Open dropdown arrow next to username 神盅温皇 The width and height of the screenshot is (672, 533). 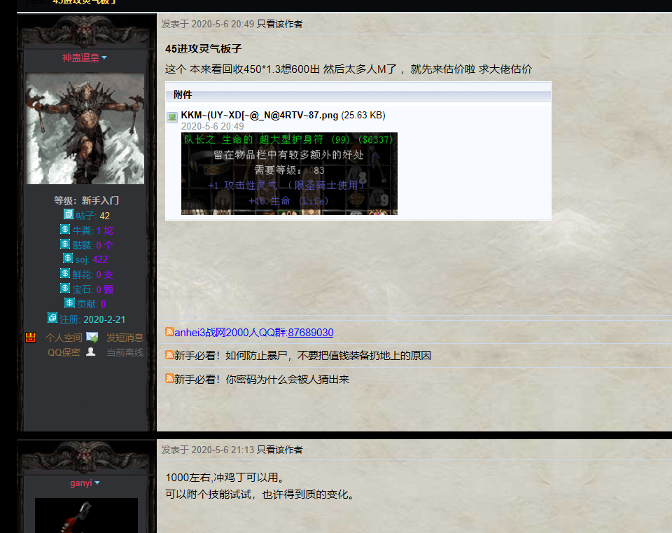104,57
